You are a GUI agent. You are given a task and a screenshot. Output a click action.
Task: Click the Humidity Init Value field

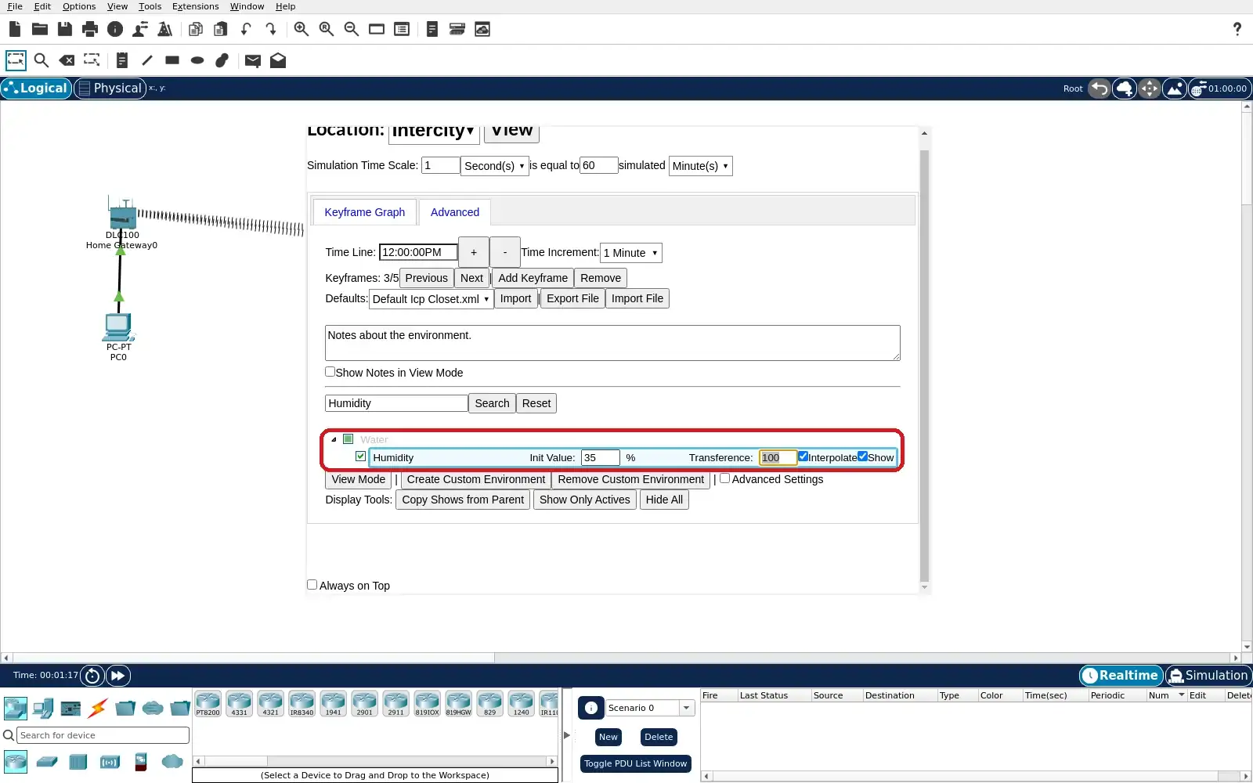(601, 457)
